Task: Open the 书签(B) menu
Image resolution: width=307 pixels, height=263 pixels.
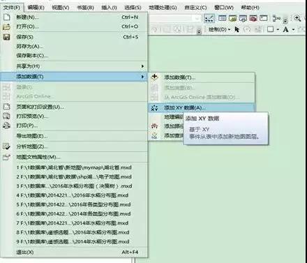Action: [x=85, y=8]
